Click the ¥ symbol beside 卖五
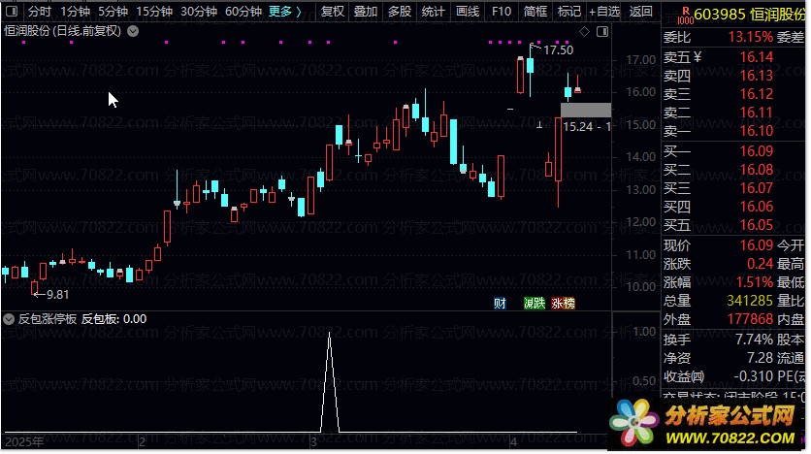The image size is (811, 454). coord(697,57)
